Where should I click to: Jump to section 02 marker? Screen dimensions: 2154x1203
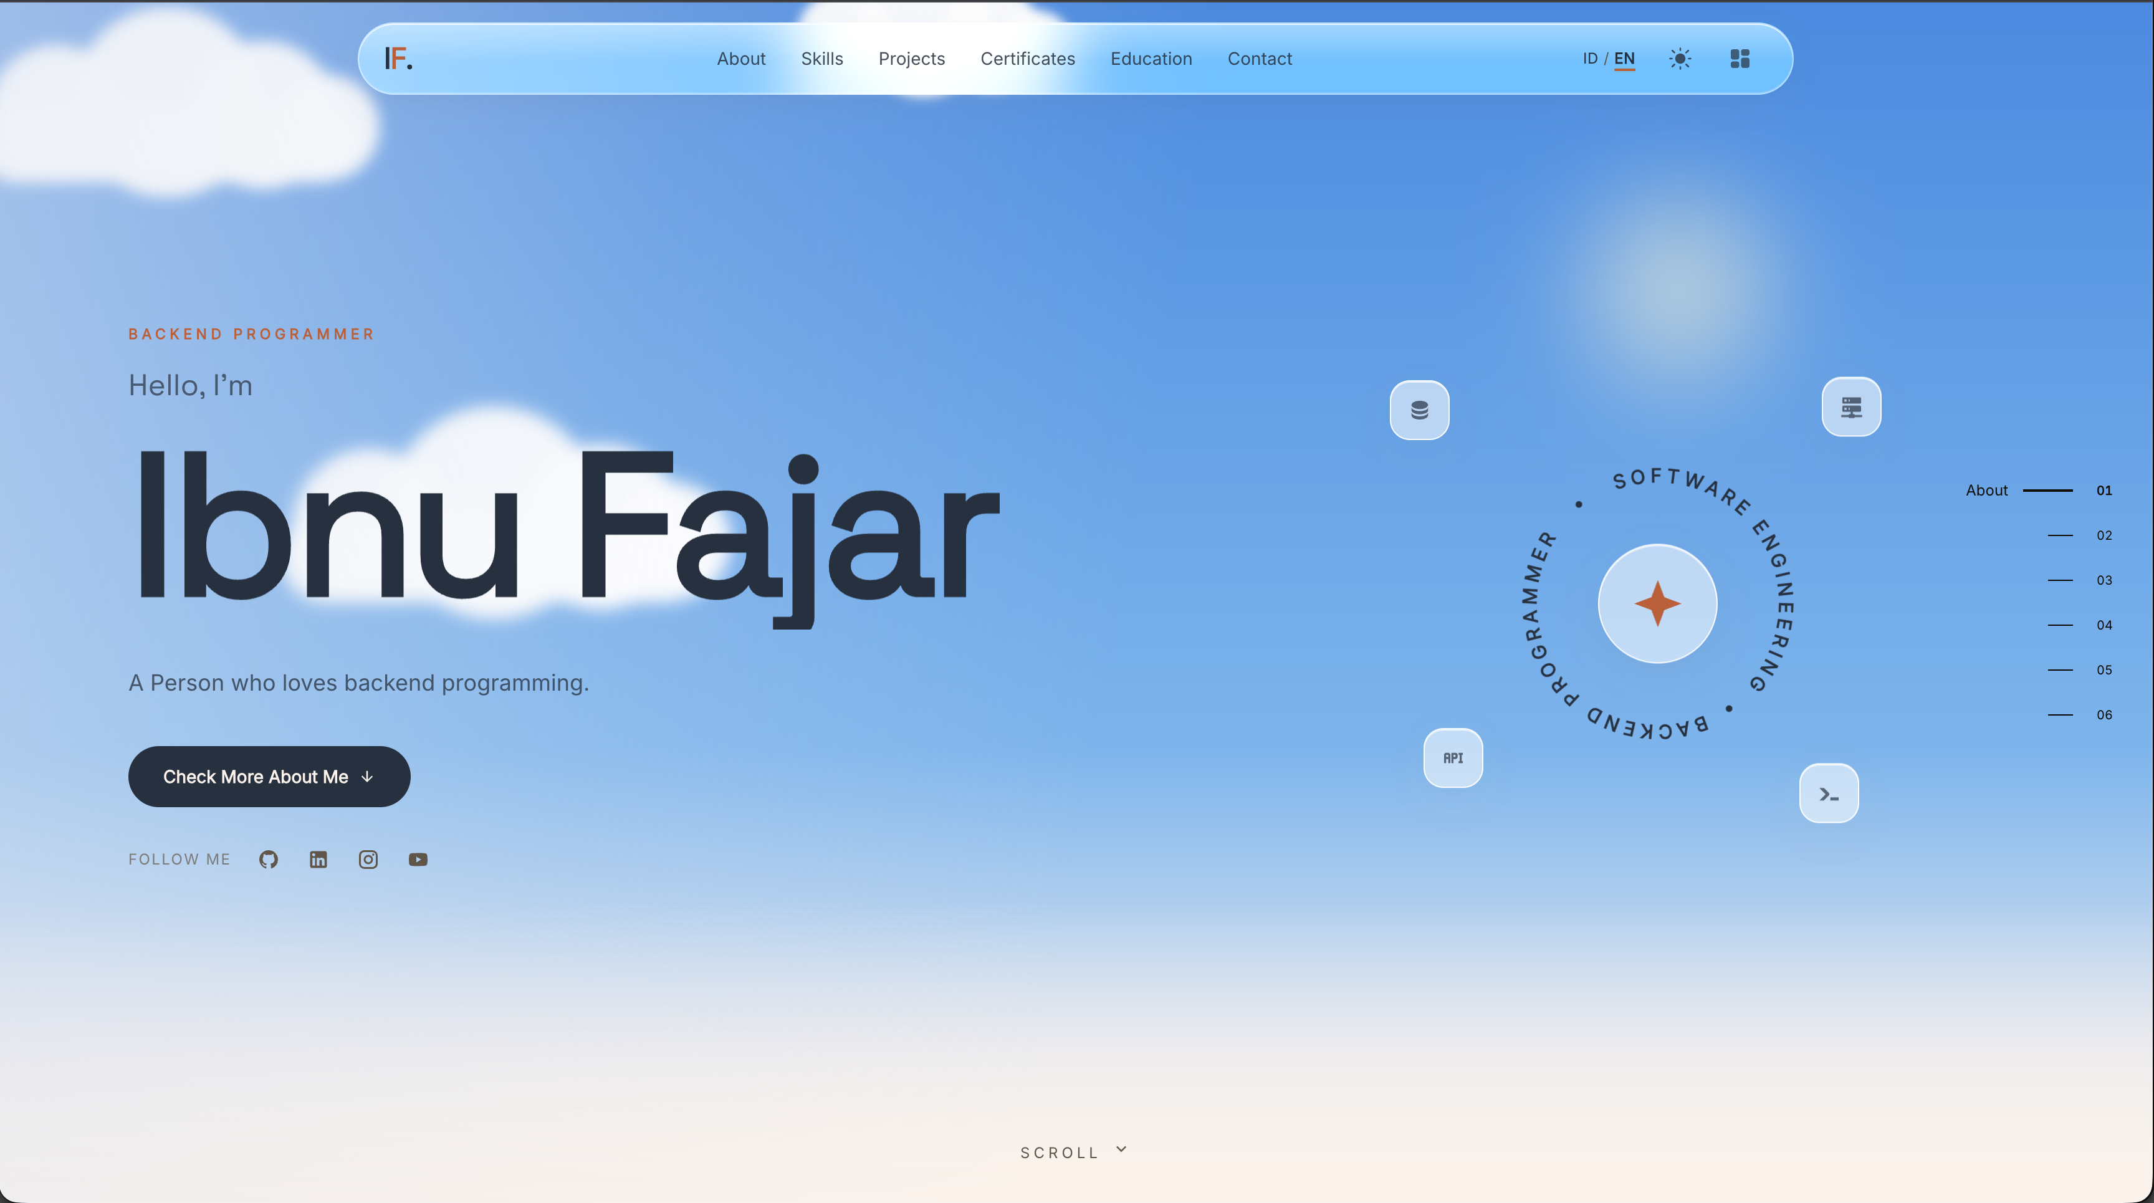2080,535
